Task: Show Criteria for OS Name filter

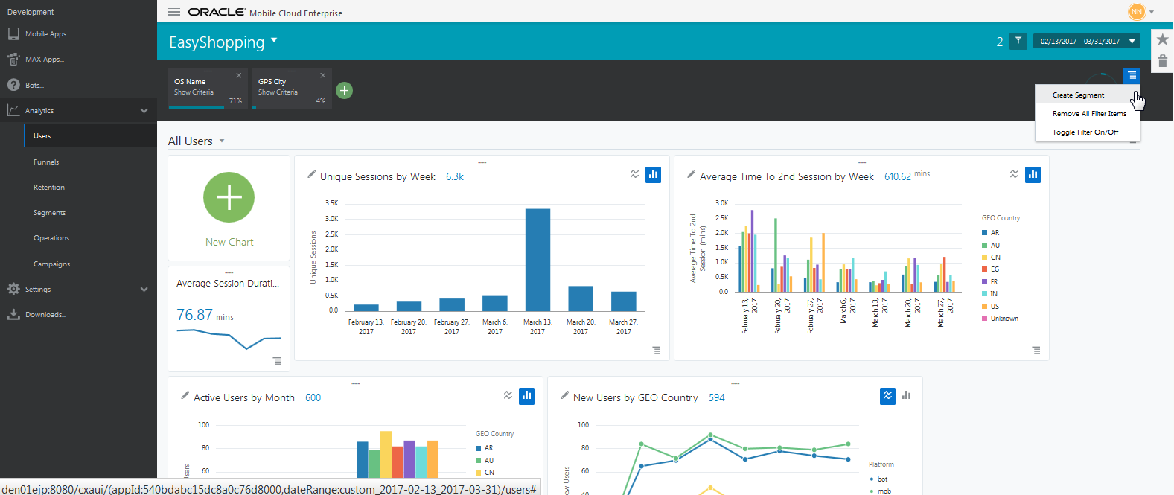Action: (194, 92)
